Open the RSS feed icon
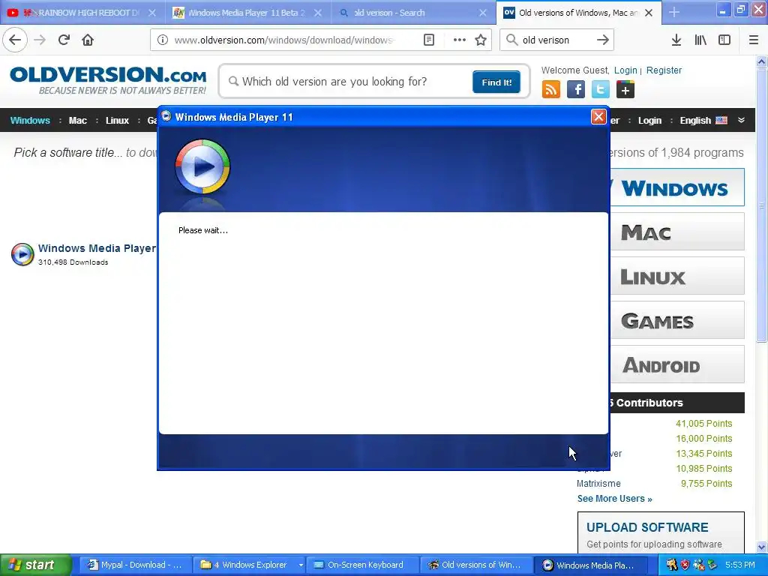 (x=551, y=90)
